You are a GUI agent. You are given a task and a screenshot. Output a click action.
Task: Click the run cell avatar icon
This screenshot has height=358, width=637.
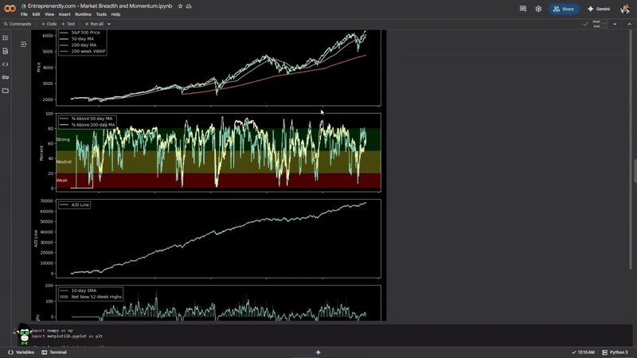[25, 333]
